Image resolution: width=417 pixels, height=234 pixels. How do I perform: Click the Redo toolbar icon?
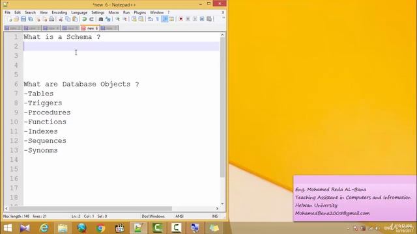[x=91, y=19]
